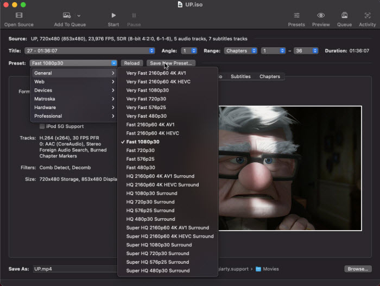The width and height of the screenshot is (380, 286).
Task: Click the Save New Preset button
Action: [x=171, y=63]
